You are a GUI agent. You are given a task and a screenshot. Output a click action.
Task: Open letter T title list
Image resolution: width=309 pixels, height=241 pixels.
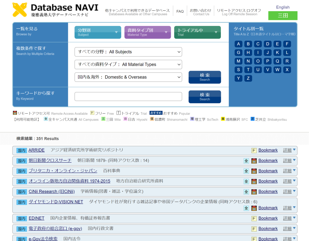click(x=248, y=70)
